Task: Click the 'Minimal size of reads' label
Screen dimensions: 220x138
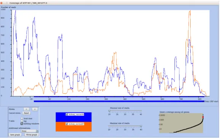Action: click(120, 108)
